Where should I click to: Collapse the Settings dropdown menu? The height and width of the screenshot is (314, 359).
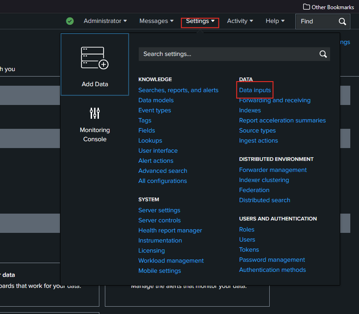click(200, 21)
